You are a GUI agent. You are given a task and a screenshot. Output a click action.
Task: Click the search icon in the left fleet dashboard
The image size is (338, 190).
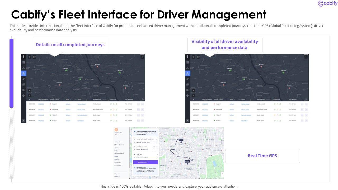29,57
